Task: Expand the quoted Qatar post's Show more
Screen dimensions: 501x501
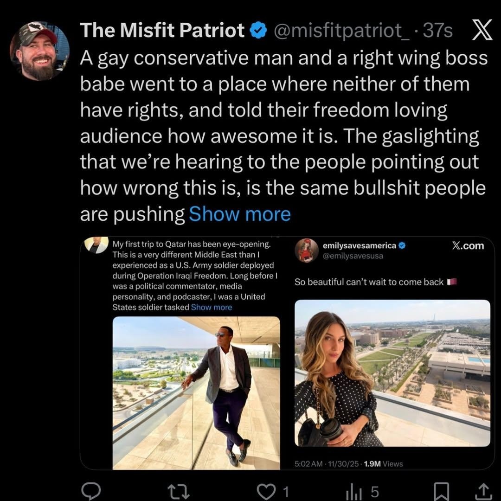Action: [x=211, y=307]
